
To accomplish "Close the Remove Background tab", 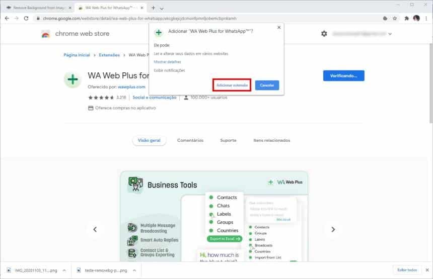I will point(70,8).
